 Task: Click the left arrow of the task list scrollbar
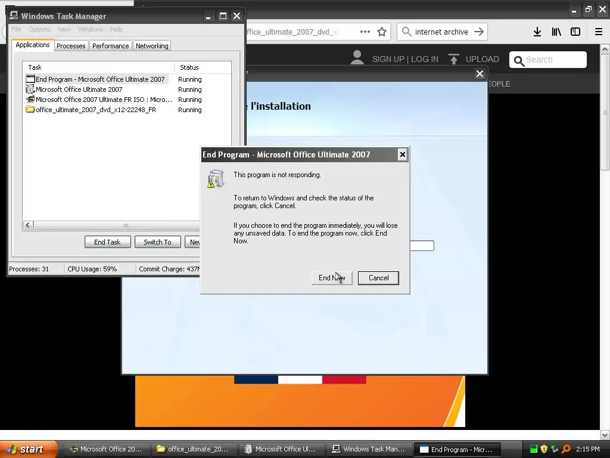pyautogui.click(x=28, y=225)
